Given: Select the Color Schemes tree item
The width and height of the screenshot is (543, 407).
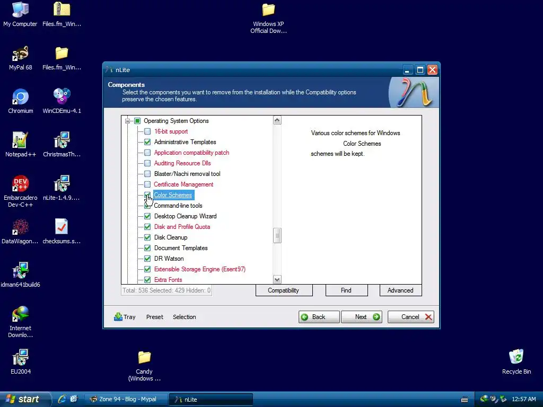Looking at the screenshot, I should (x=173, y=195).
